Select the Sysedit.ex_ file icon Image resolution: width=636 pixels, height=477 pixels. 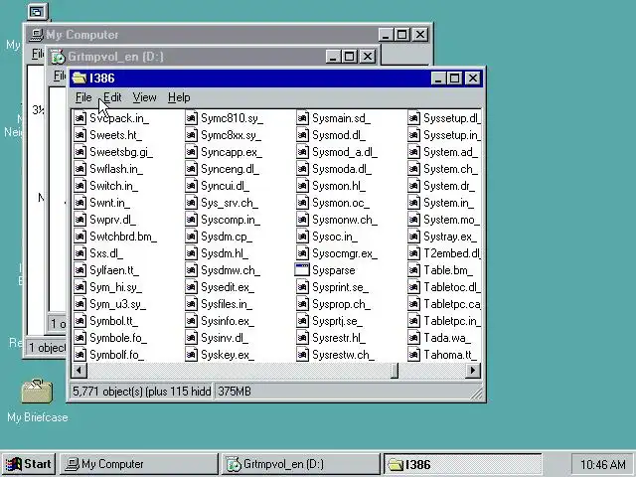click(x=191, y=287)
